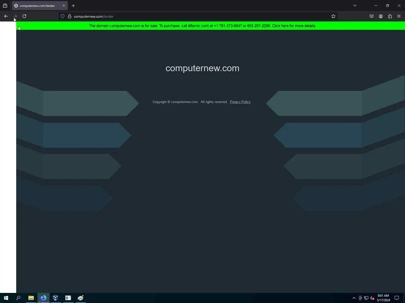Open the Extensions puzzle icon
This screenshot has width=405, height=303.
390,16
